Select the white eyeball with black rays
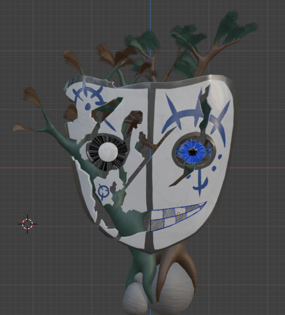 point(108,152)
